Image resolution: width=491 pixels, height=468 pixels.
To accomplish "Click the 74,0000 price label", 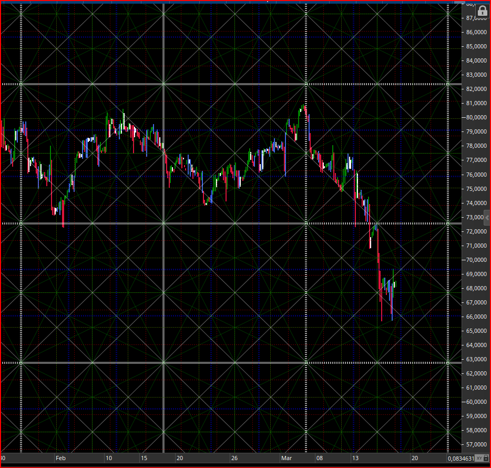I will [476, 203].
